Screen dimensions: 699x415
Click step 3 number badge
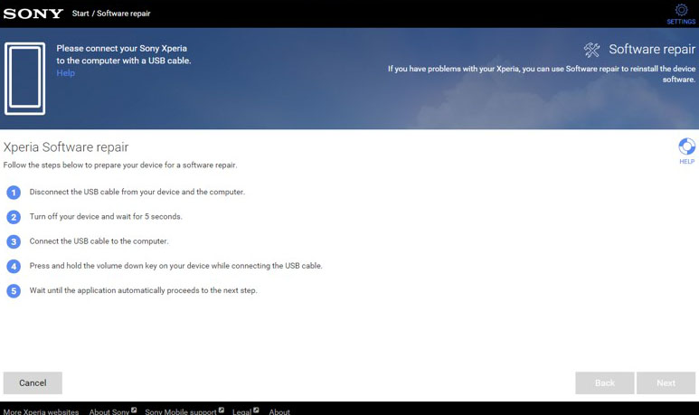(14, 241)
